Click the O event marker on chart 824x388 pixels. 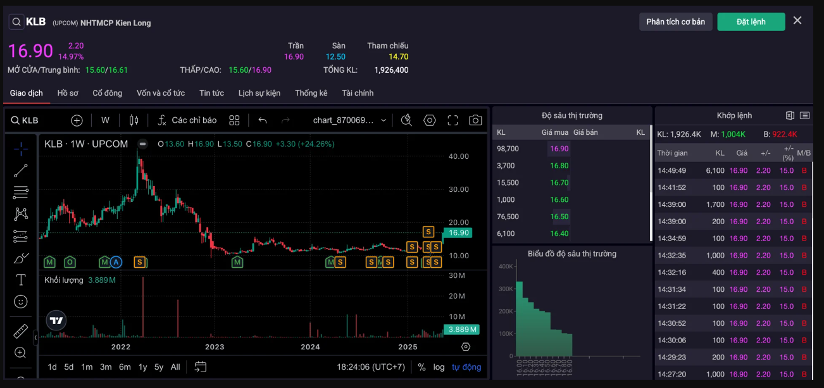(x=70, y=261)
